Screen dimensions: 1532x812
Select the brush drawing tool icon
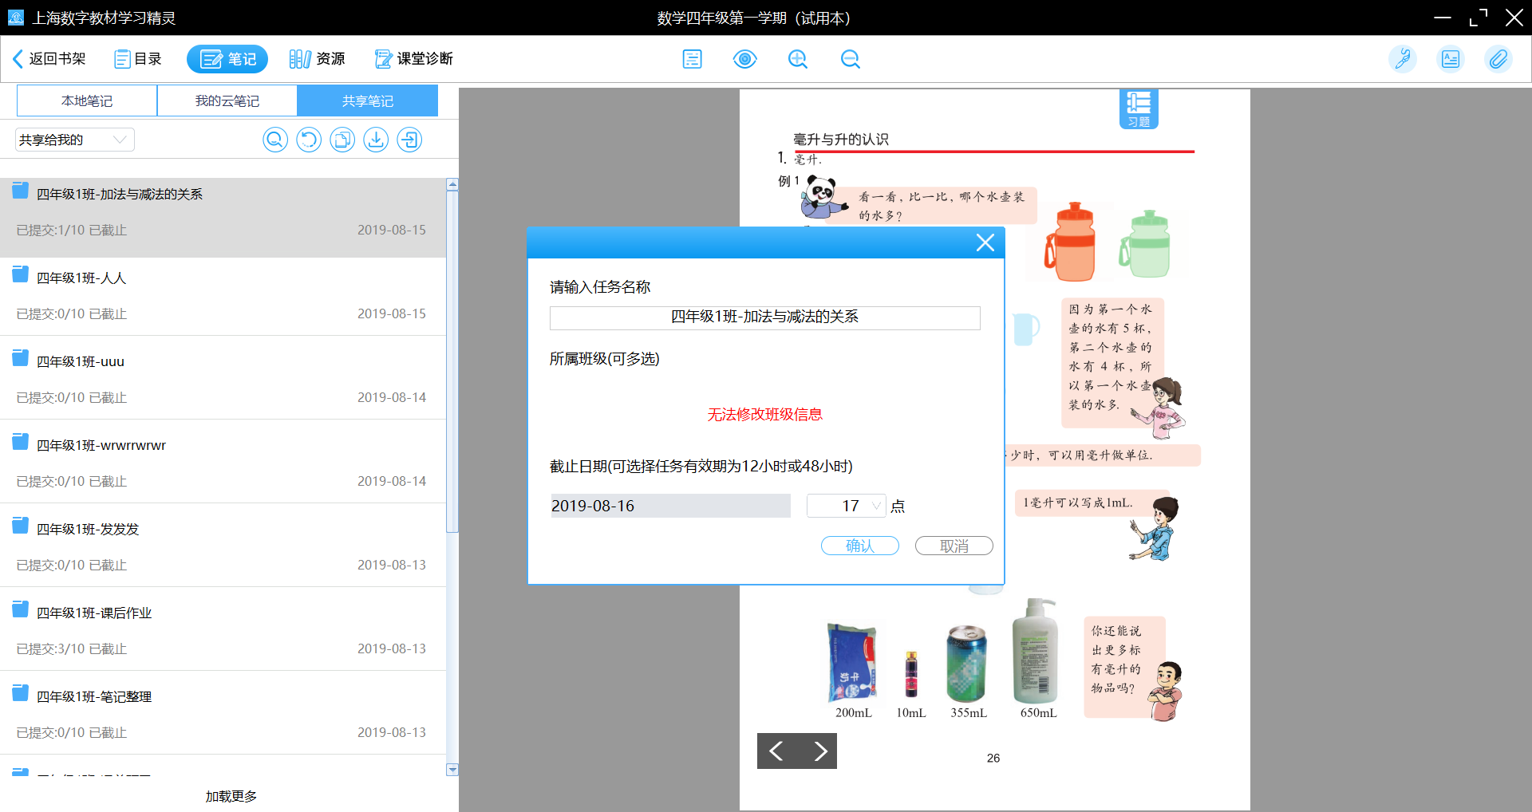[x=1402, y=59]
